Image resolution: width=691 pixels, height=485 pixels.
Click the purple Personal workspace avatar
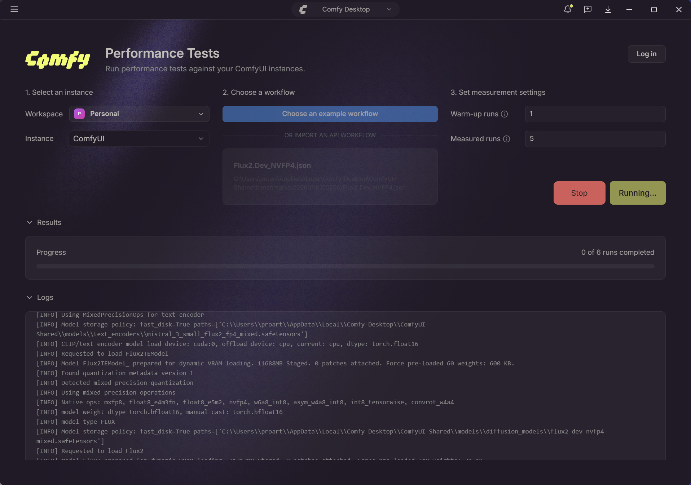tap(79, 114)
